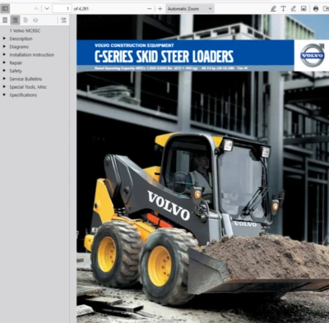
Task: Click the save/download icon at toolbar end
Action: [326, 9]
